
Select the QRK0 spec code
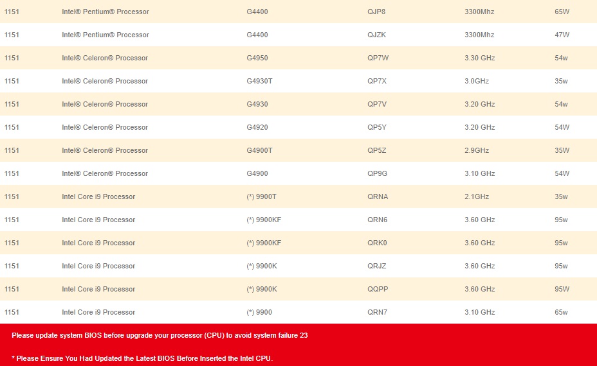pyautogui.click(x=377, y=243)
